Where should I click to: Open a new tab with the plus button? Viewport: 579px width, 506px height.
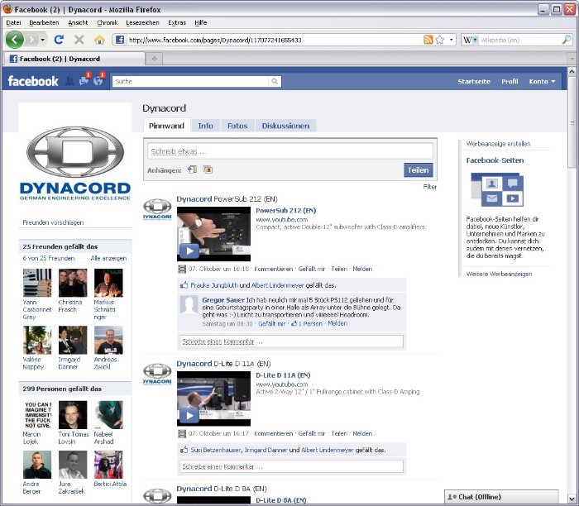(155, 59)
